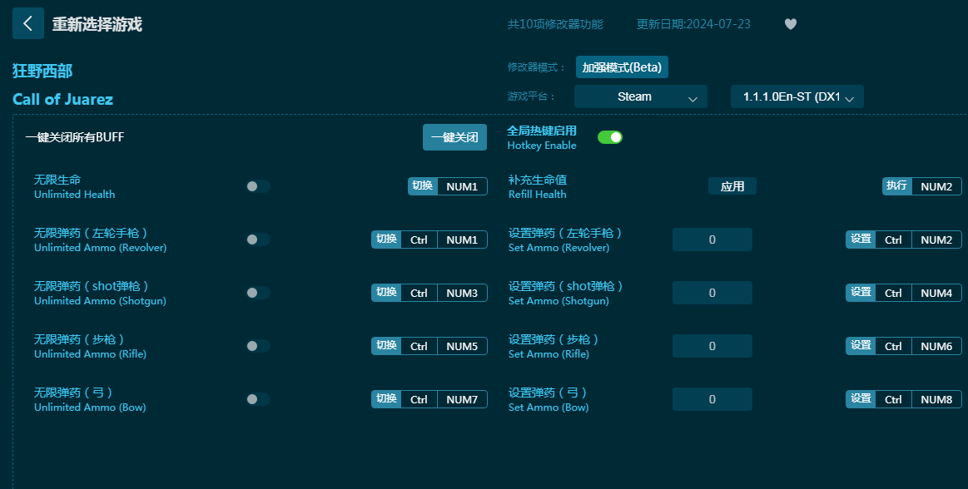Click 切换 button for Unlimited Health
This screenshot has width=968, height=489.
423,186
